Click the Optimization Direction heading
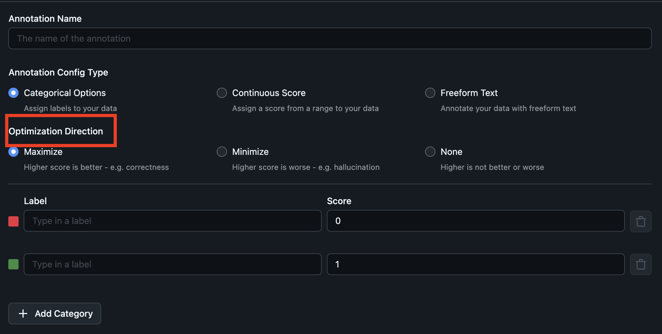Viewport: 662px width, 334px height. [56, 131]
